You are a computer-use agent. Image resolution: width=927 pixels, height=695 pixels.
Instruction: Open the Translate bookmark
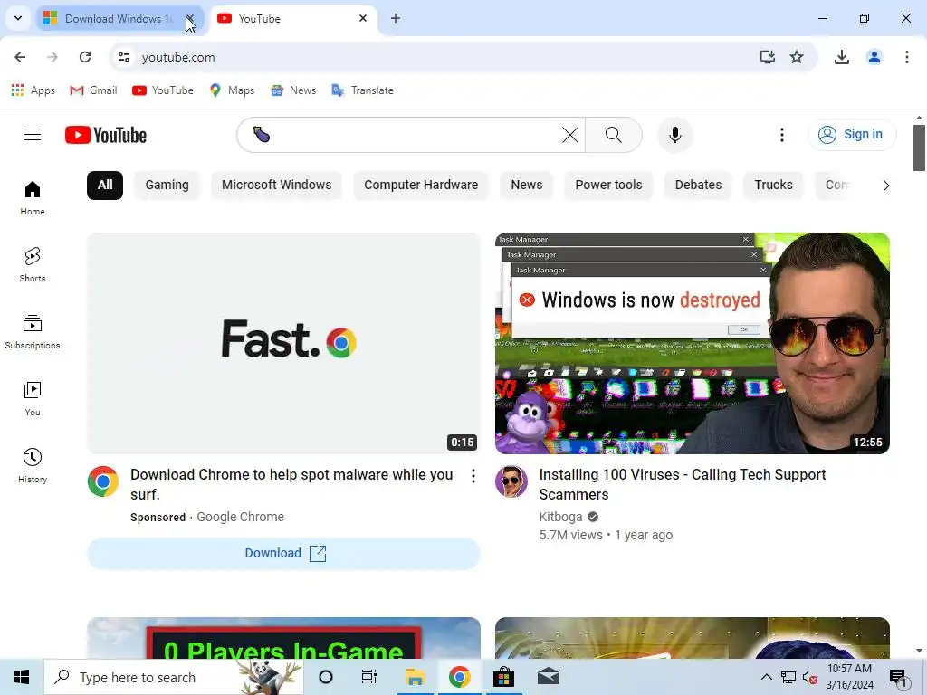362,90
